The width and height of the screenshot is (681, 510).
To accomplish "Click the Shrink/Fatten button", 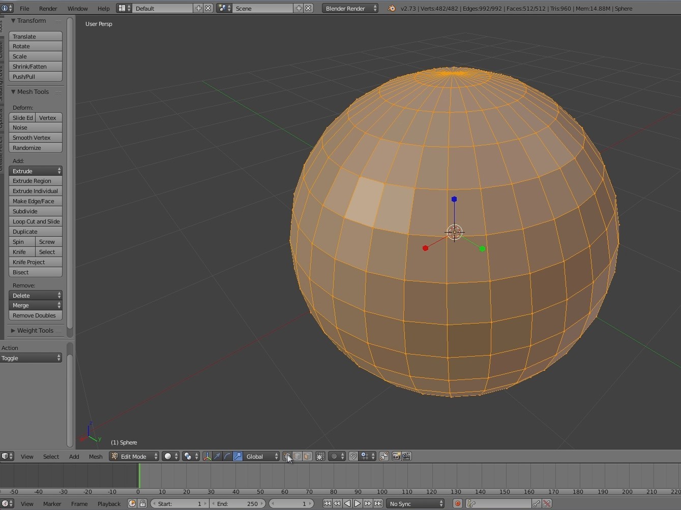I will pos(36,67).
